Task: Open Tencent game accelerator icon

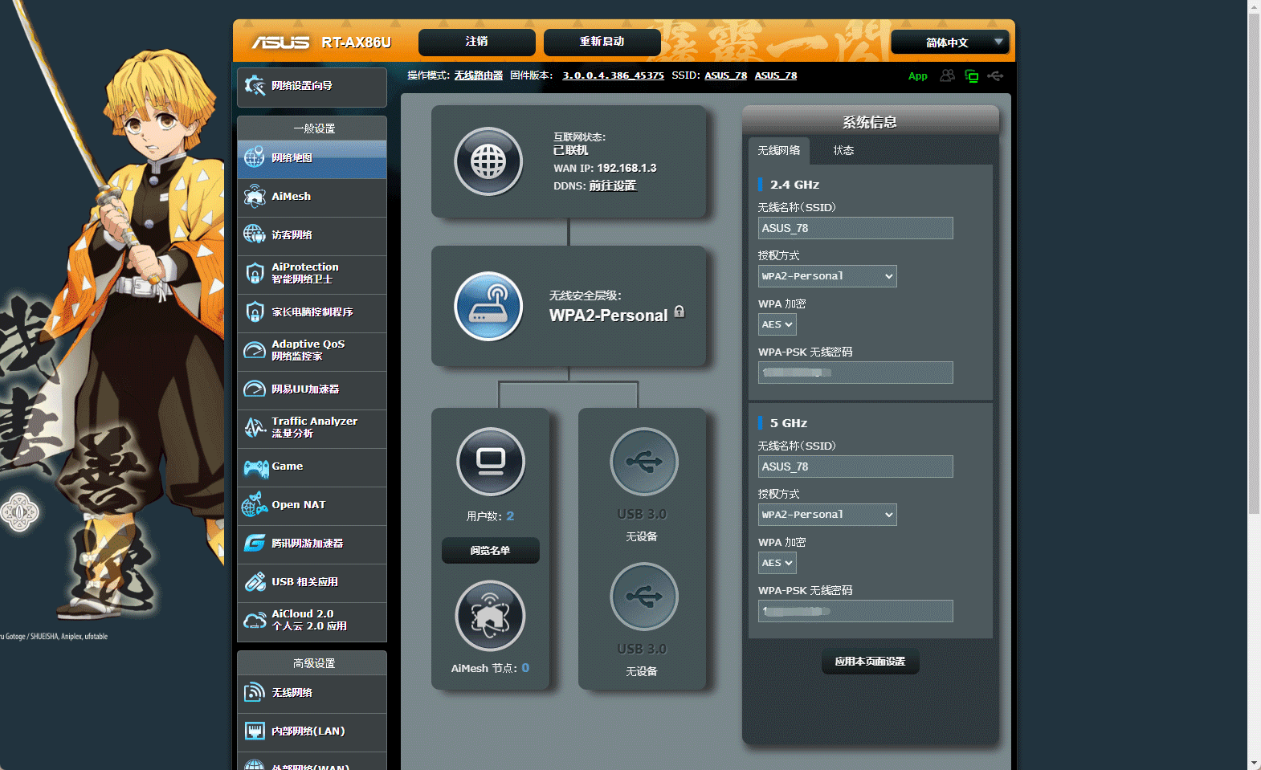Action: pos(255,543)
